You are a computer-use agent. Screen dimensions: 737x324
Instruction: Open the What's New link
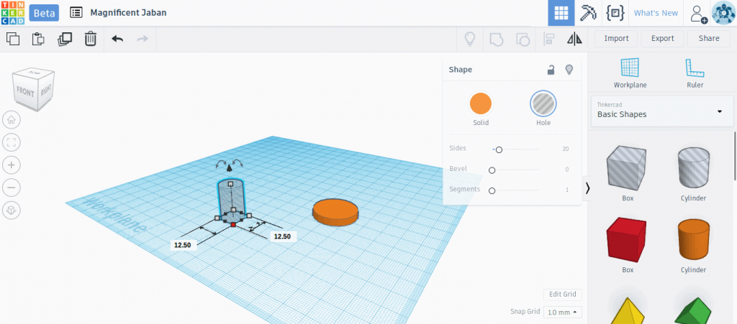[656, 13]
